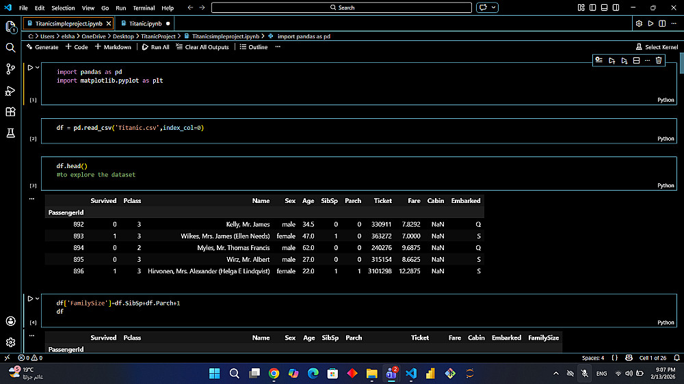Open the Help menu
The image size is (684, 384).
[x=168, y=8]
